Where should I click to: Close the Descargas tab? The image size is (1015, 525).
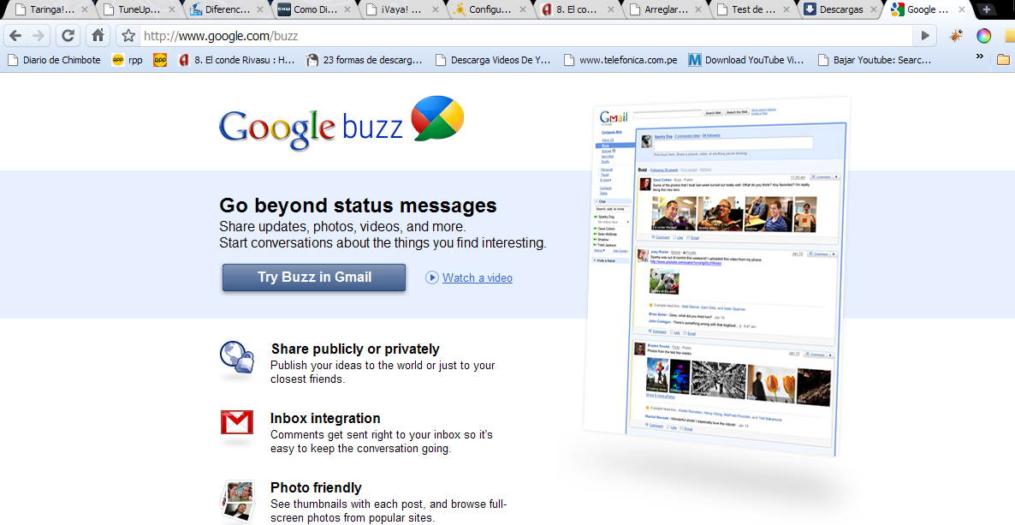874,9
